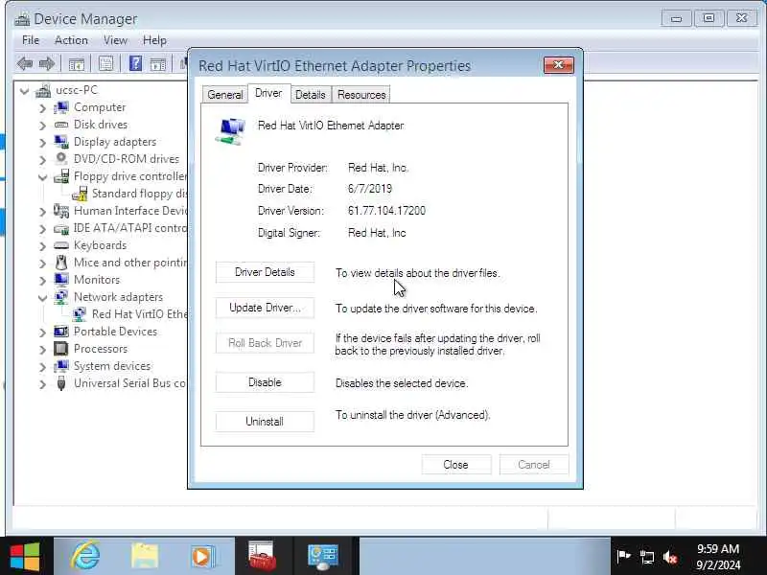Select the Processors chip icon
This screenshot has height=575, width=767.
point(61,349)
